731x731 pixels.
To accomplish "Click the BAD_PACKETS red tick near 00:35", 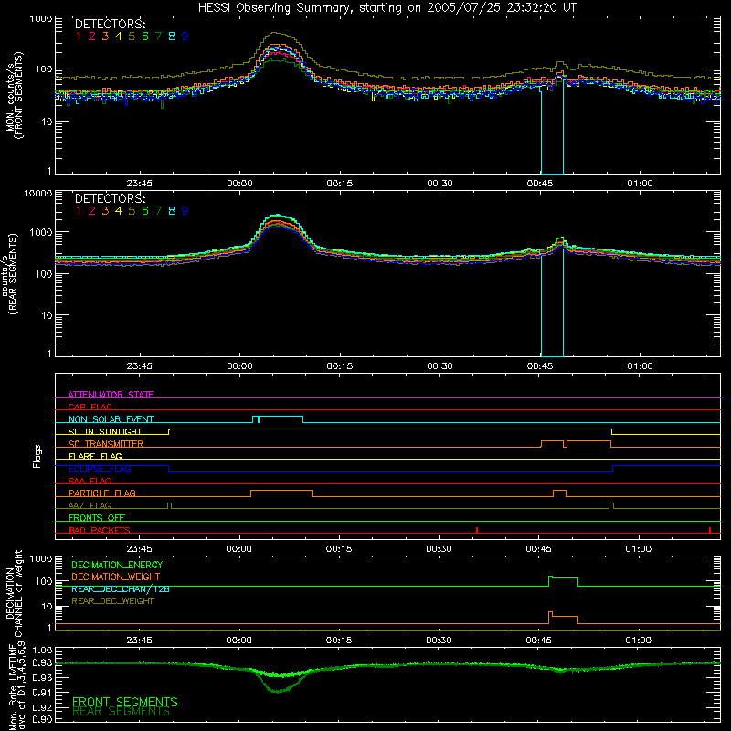I will [477, 530].
